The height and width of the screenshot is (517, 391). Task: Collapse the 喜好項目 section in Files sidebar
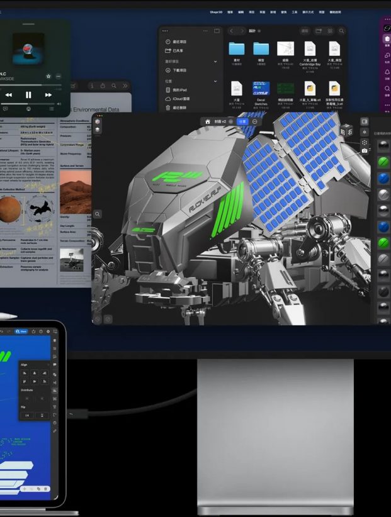tap(215, 62)
